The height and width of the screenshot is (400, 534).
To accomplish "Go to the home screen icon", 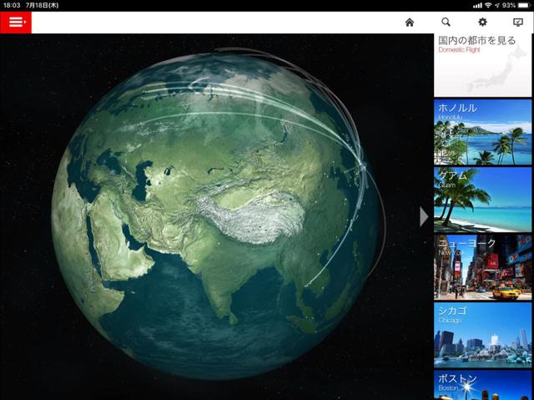I will 410,23.
